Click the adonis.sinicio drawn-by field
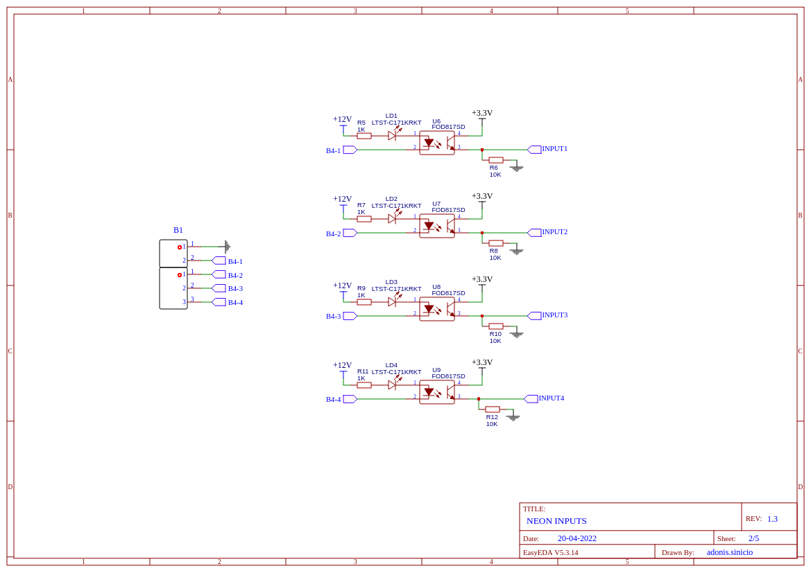The image size is (811, 573). click(730, 552)
